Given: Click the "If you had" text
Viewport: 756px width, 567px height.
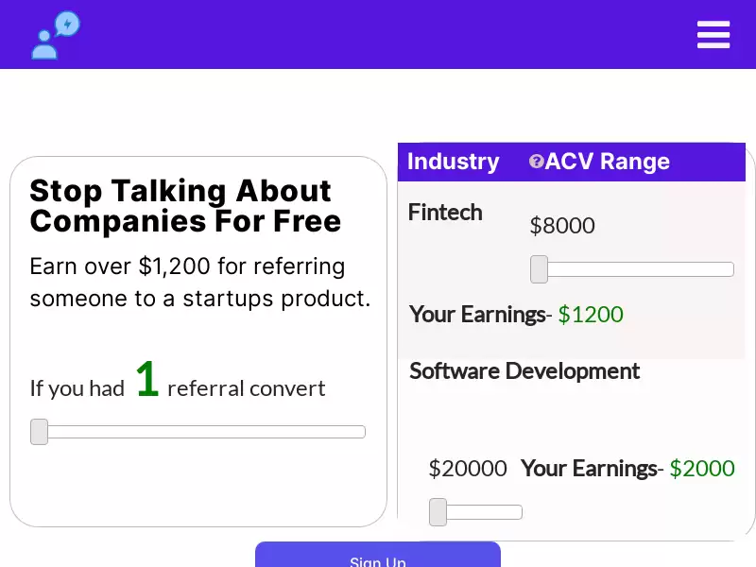Looking at the screenshot, I should [77, 388].
